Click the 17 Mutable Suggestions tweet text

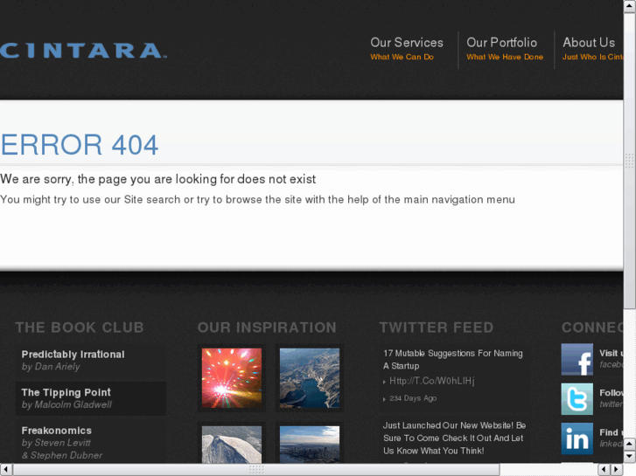[x=452, y=359]
